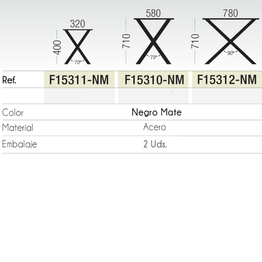Image resolution: width=262 pixels, height=262 pixels.
Task: Click the 710 height beside the 780 leg
Action: click(196, 41)
